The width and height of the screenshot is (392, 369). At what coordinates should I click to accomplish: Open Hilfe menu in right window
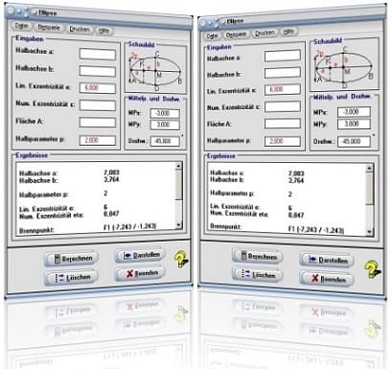288,32
